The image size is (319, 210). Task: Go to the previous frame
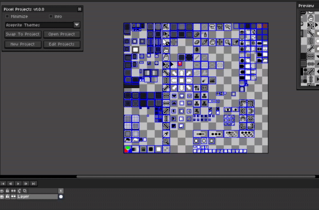click(11, 184)
